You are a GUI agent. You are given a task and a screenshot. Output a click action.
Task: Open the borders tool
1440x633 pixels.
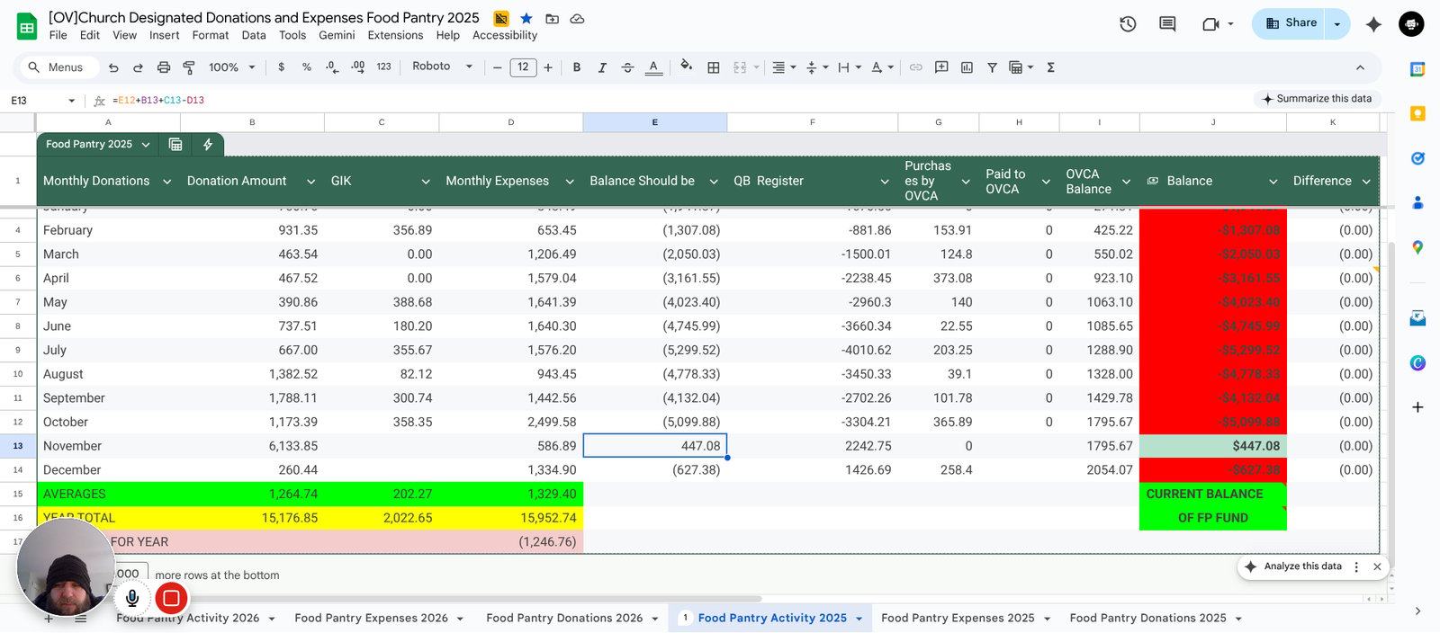tap(714, 67)
